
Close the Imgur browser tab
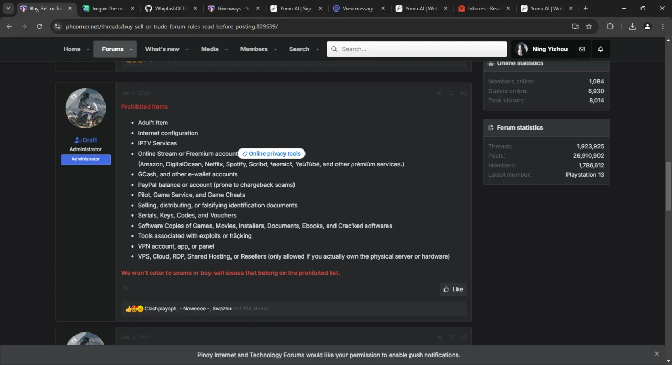pos(133,8)
